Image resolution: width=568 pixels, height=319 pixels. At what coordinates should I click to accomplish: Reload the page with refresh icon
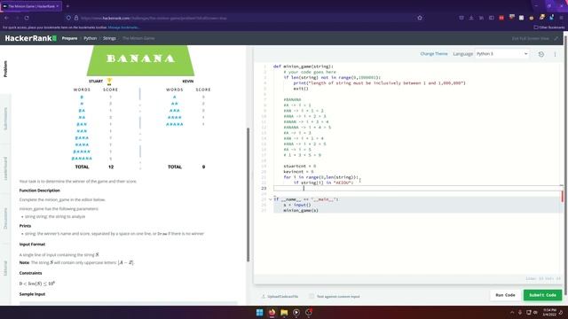(x=27, y=18)
